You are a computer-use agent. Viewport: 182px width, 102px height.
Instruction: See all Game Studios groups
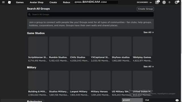coord(148,32)
